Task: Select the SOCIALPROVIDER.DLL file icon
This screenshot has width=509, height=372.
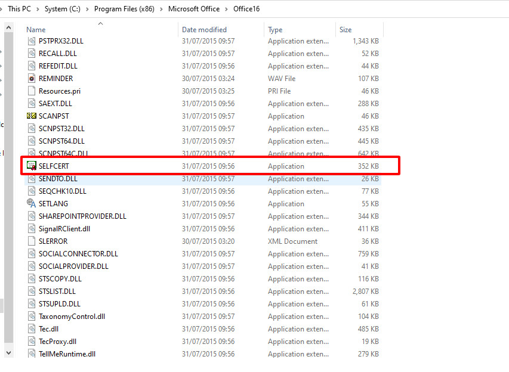Action: tap(32, 266)
